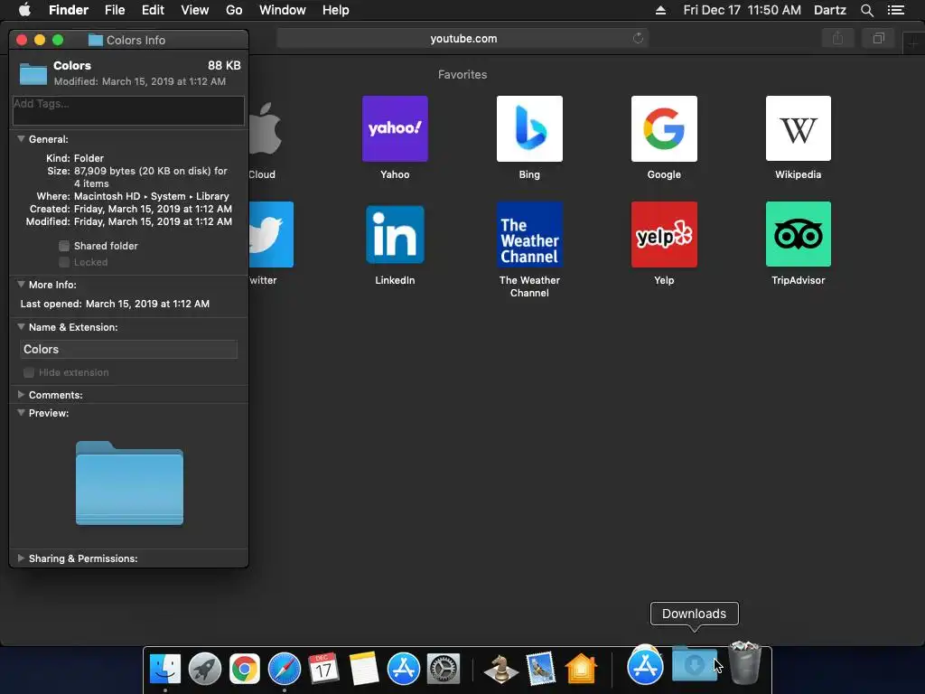Collapse the Preview section
This screenshot has width=925, height=694.
[x=21, y=412]
